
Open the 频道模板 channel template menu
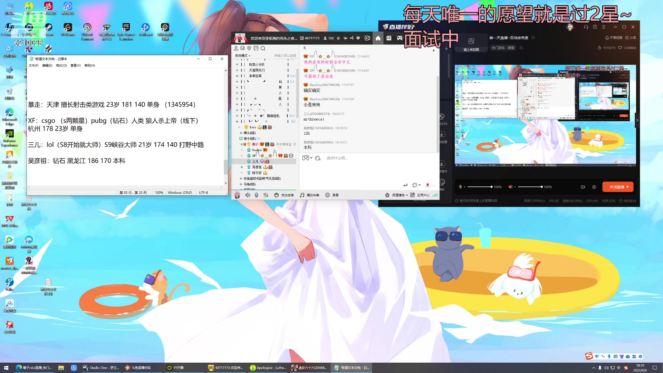396,195
